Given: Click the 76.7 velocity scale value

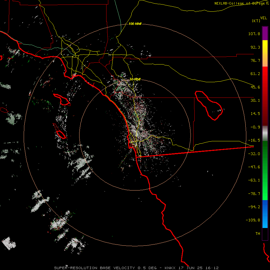Looking at the screenshot, I should click(x=255, y=60).
